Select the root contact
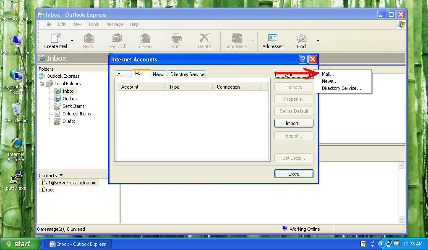 (x=50, y=190)
